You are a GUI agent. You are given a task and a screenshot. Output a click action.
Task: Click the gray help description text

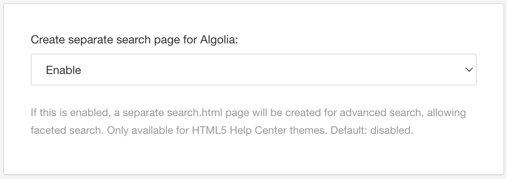pos(248,122)
